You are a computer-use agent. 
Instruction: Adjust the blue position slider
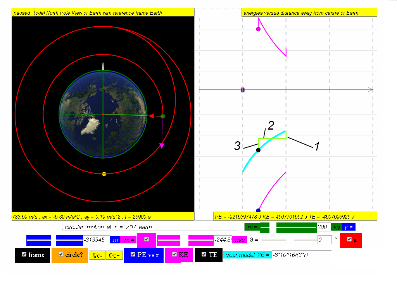click(55, 240)
